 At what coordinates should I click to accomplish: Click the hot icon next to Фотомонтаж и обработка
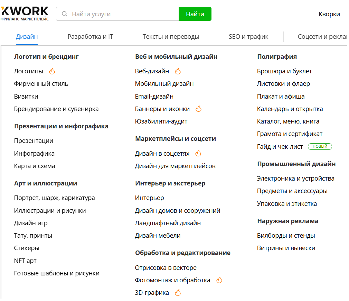pos(219,280)
